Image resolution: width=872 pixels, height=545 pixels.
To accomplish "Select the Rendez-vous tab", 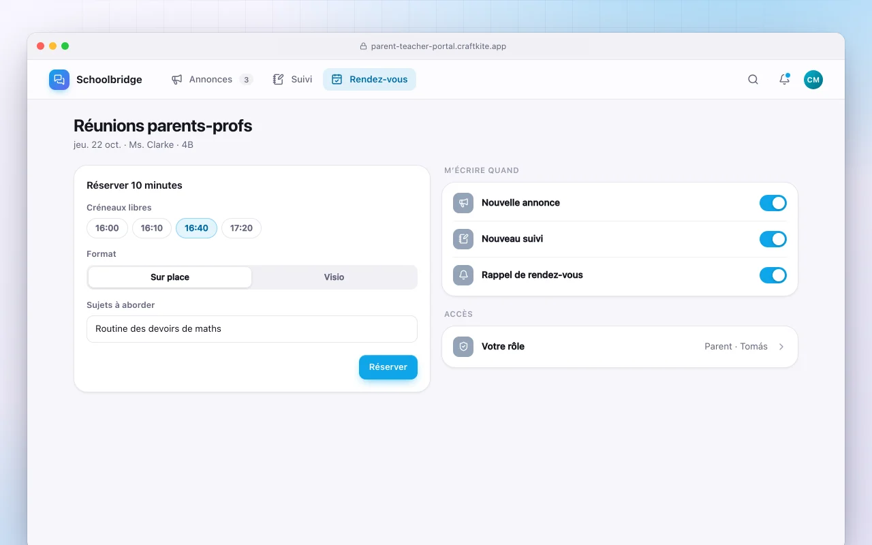I will tap(369, 80).
